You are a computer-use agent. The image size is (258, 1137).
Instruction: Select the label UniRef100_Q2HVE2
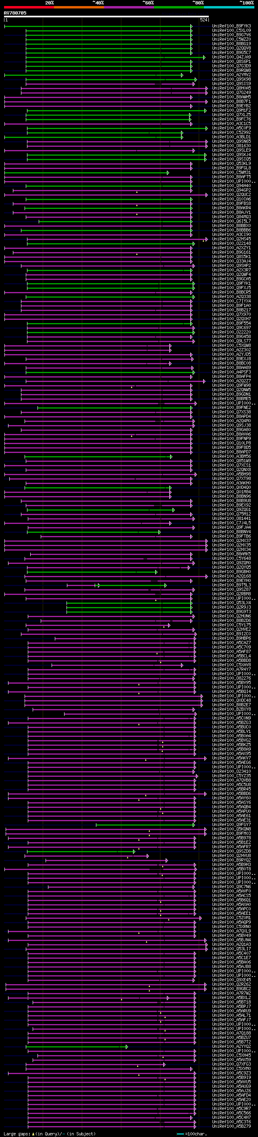231,630
